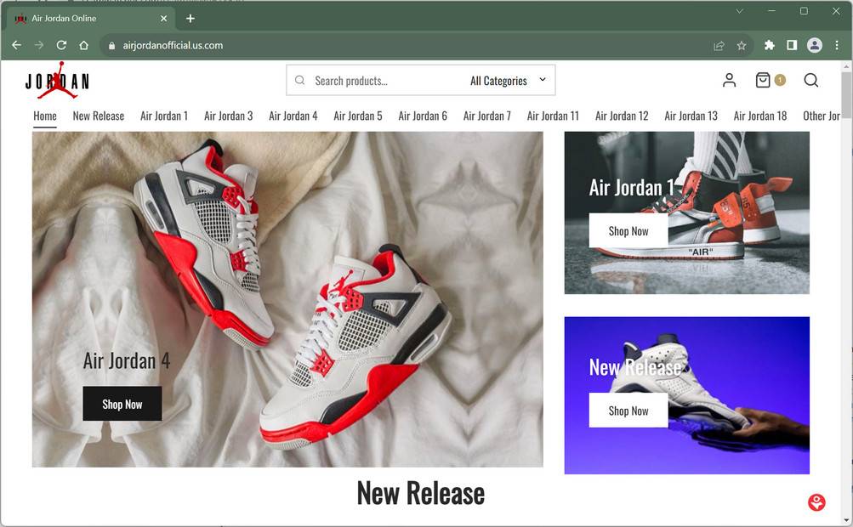Screen dimensions: 853x527
Task: Click the Air Jordan 4 sneakers hero image
Action: click(287, 299)
